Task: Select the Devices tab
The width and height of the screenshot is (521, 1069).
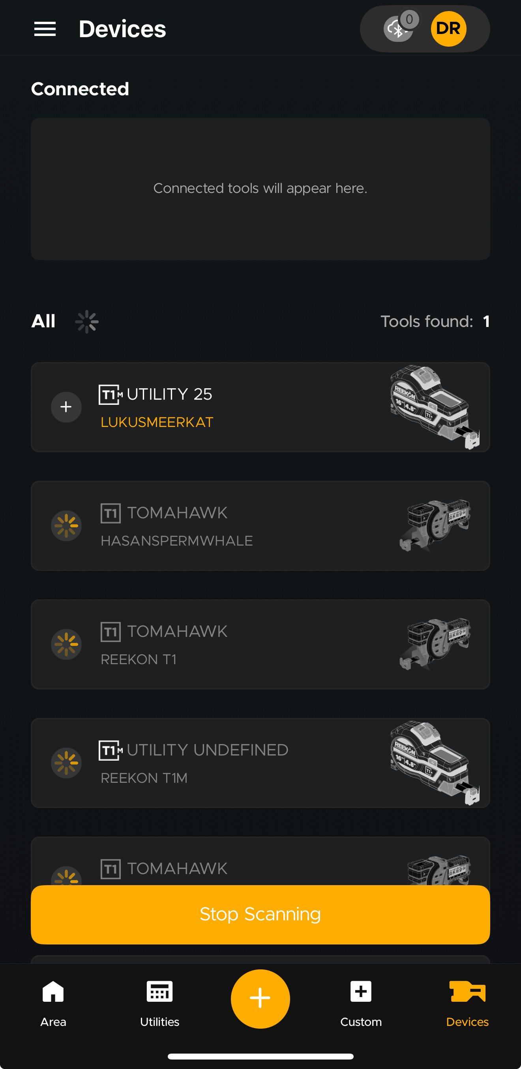Action: (x=467, y=1003)
